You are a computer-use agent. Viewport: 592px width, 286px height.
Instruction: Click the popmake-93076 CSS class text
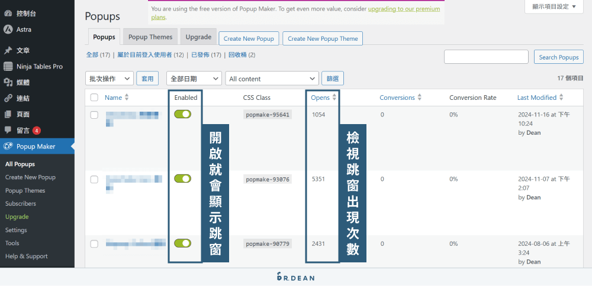(x=268, y=180)
